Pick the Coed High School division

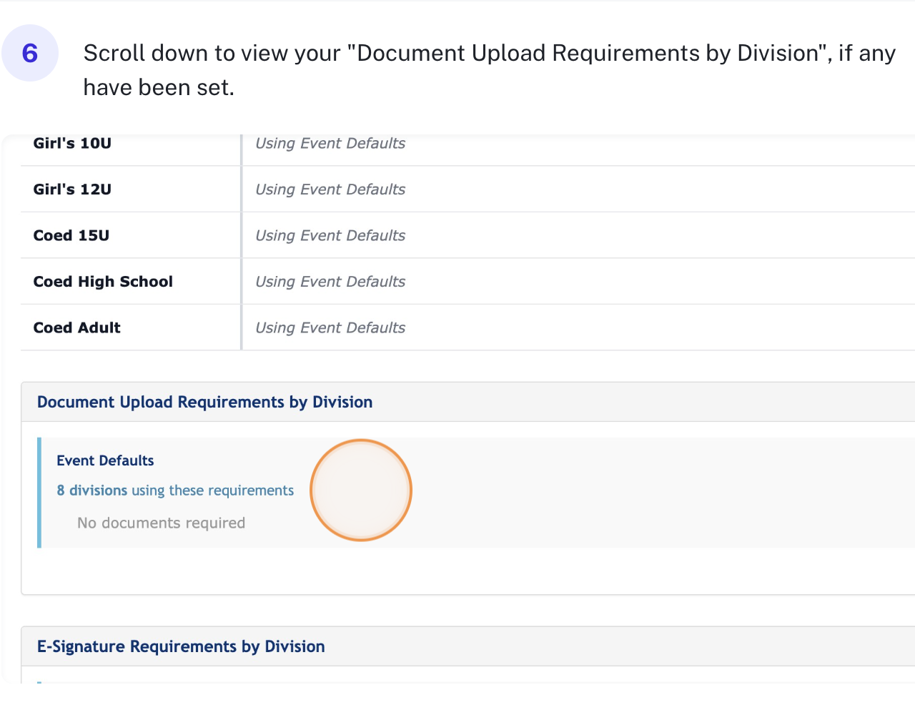point(103,282)
